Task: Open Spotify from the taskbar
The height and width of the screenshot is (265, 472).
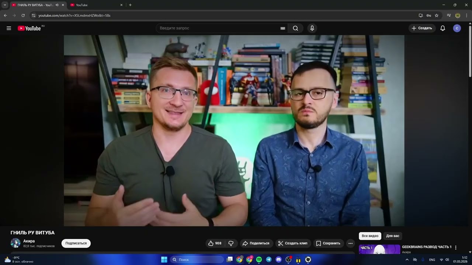Action: 259,259
